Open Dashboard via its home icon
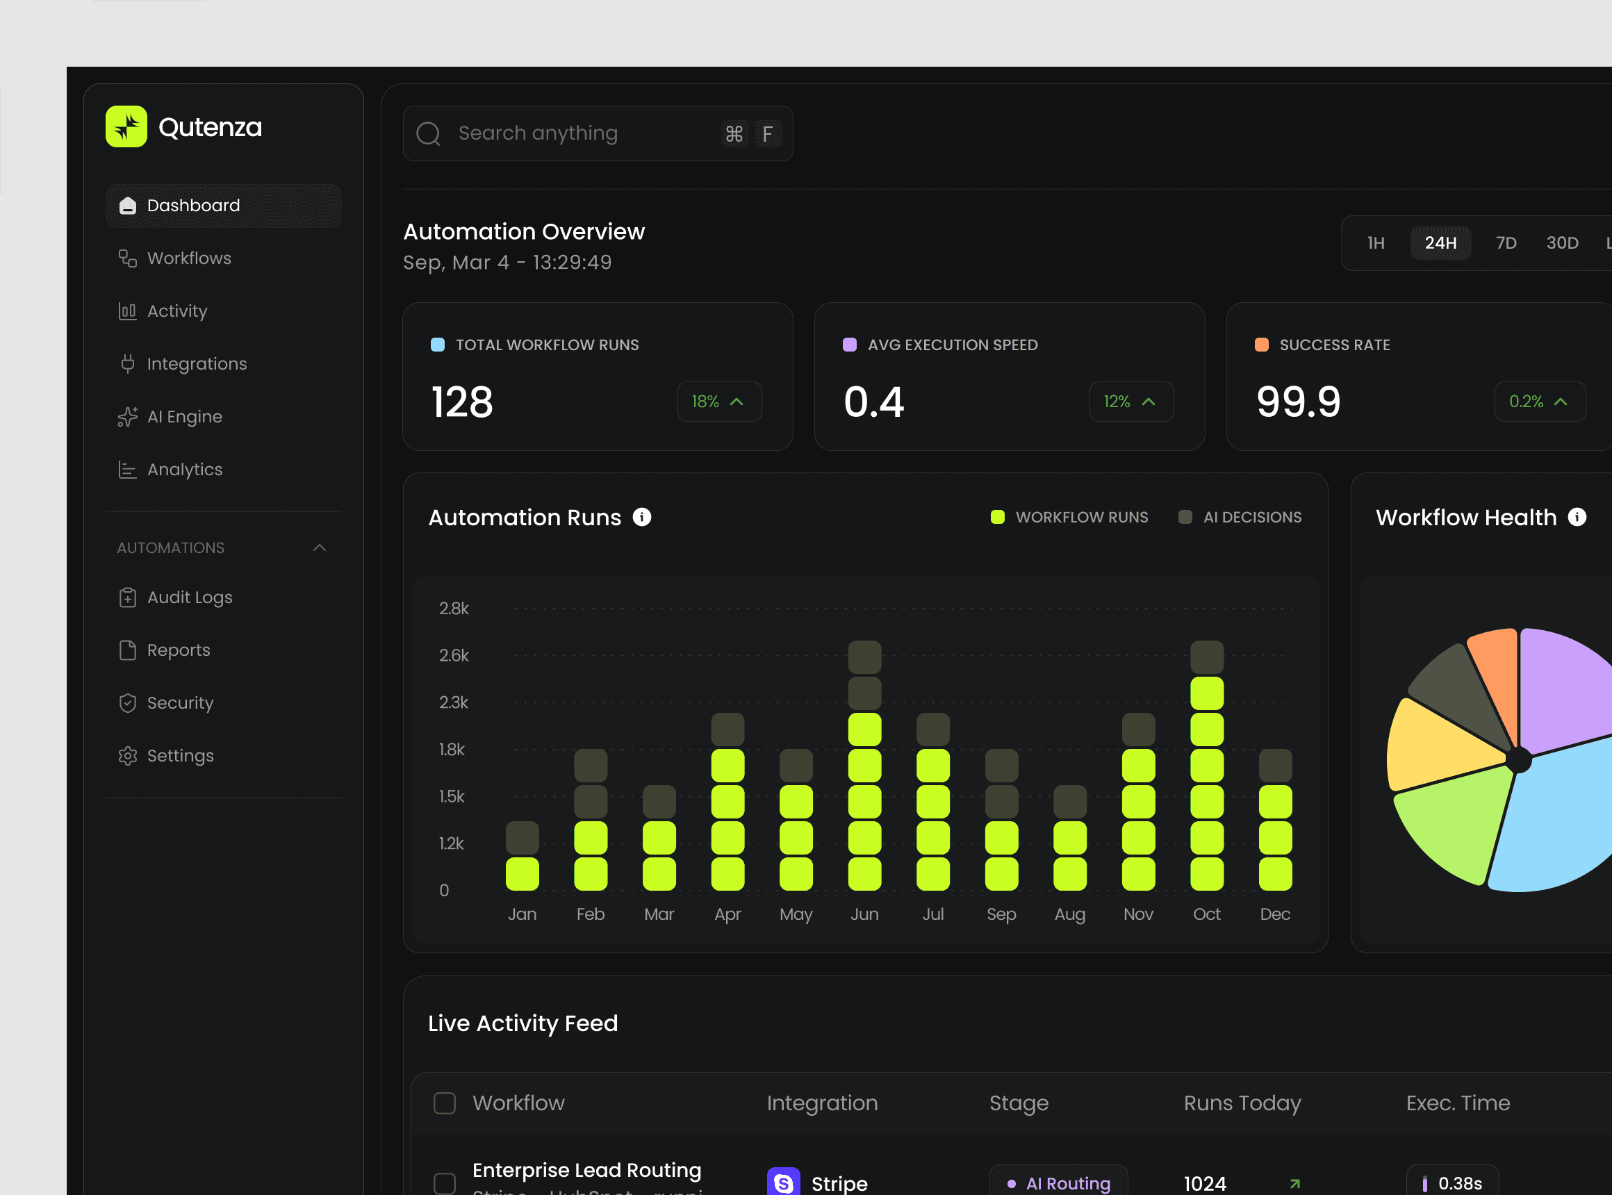 click(127, 206)
